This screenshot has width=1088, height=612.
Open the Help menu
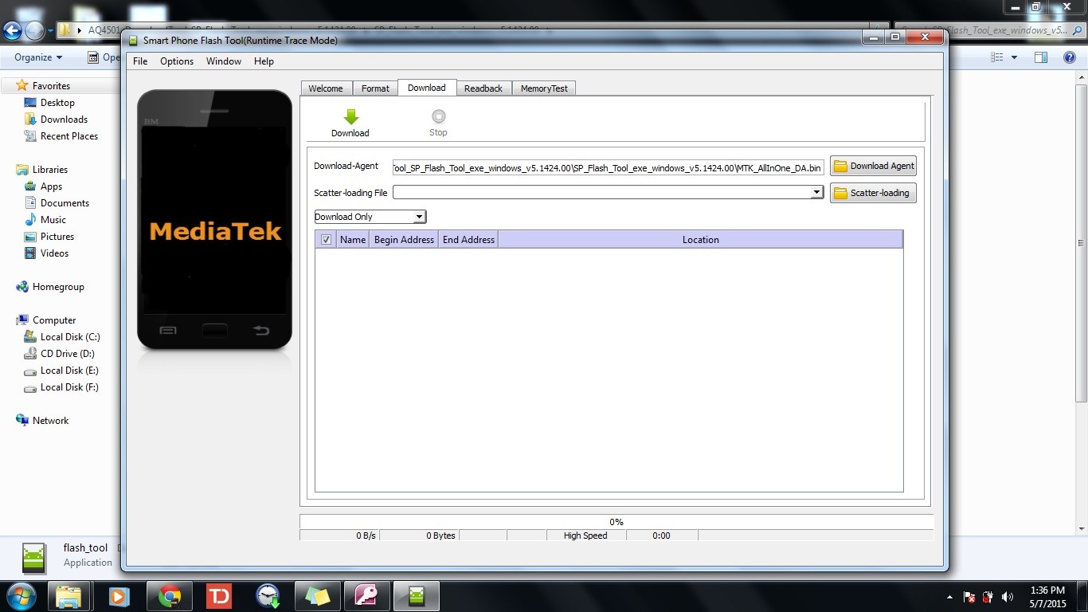pos(264,61)
